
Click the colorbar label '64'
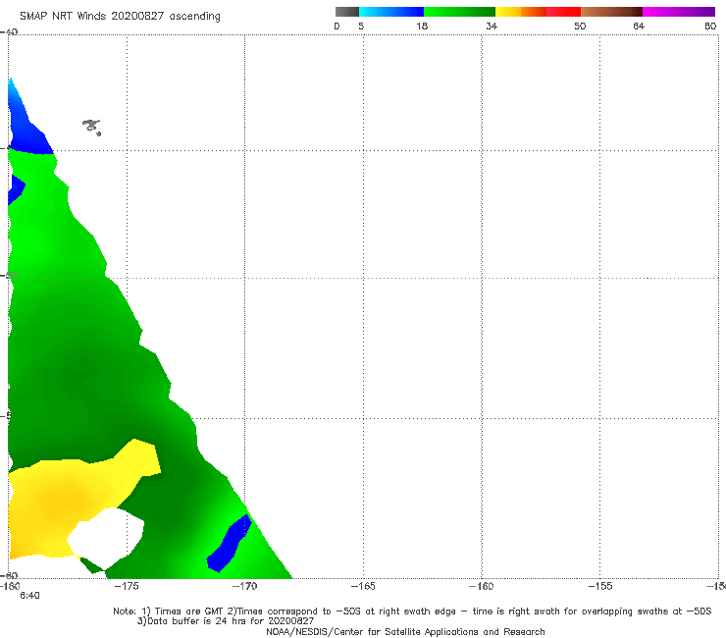(639, 27)
